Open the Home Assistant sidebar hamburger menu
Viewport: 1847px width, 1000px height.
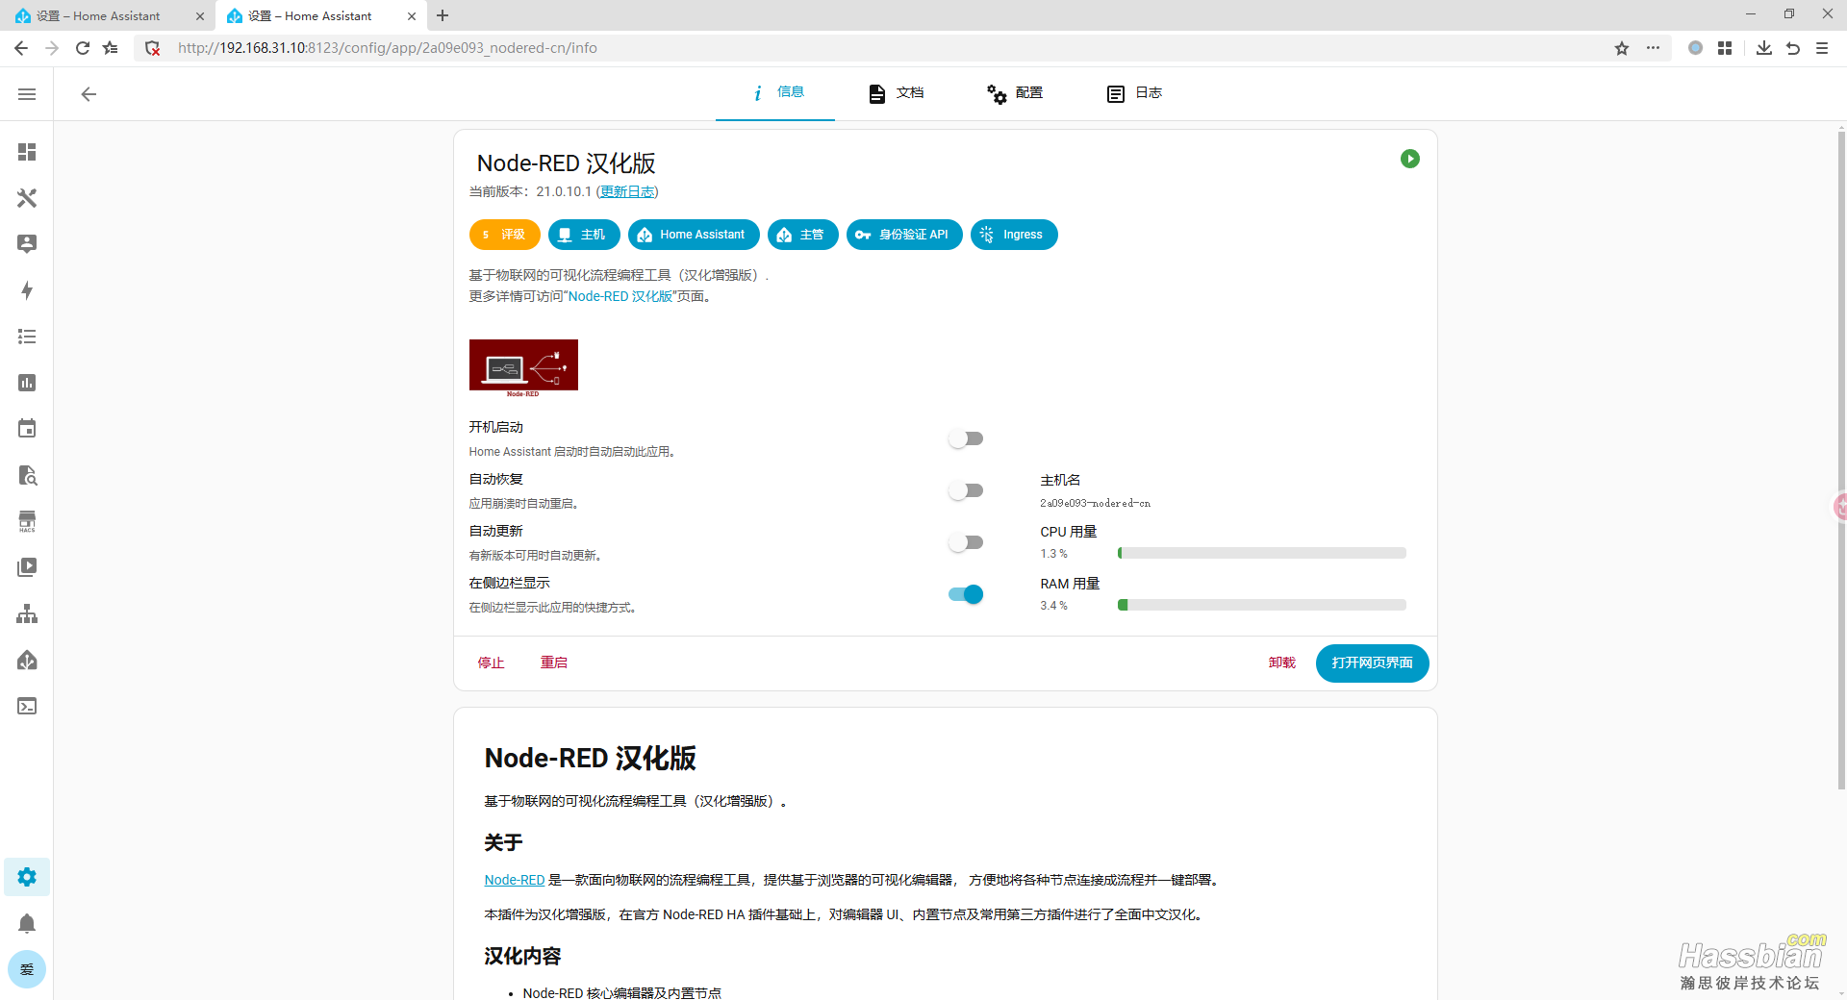tap(27, 94)
